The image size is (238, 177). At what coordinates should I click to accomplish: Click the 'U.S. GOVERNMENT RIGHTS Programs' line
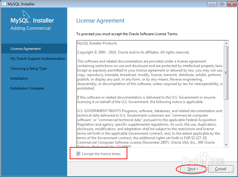(149, 111)
